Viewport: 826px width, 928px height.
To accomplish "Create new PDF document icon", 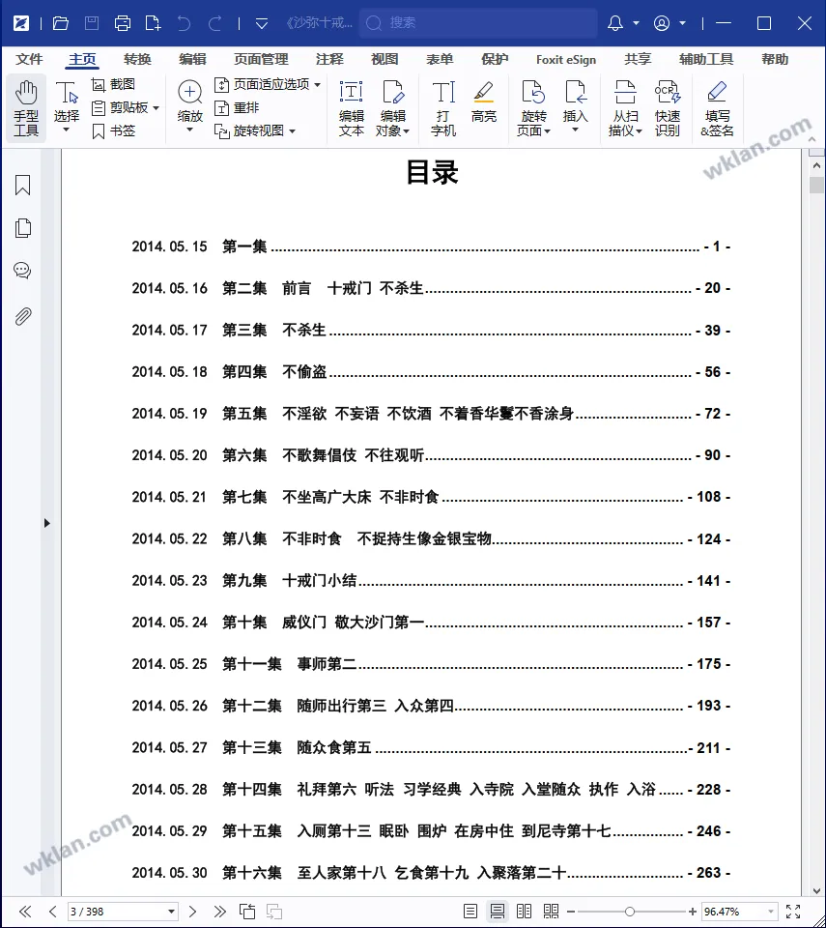I will pyautogui.click(x=153, y=23).
